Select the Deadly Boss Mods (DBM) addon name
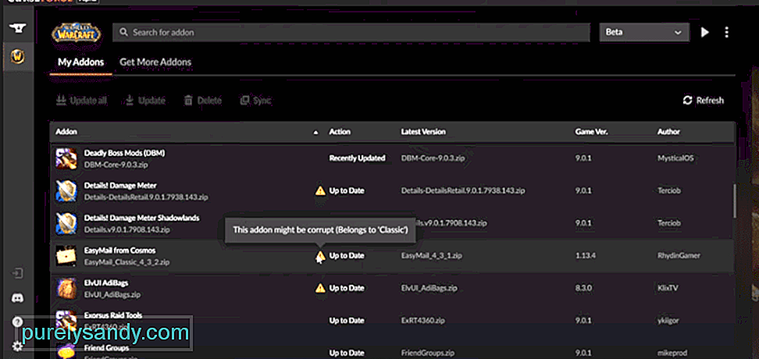Screen dimensions: 759x359 [x=124, y=153]
